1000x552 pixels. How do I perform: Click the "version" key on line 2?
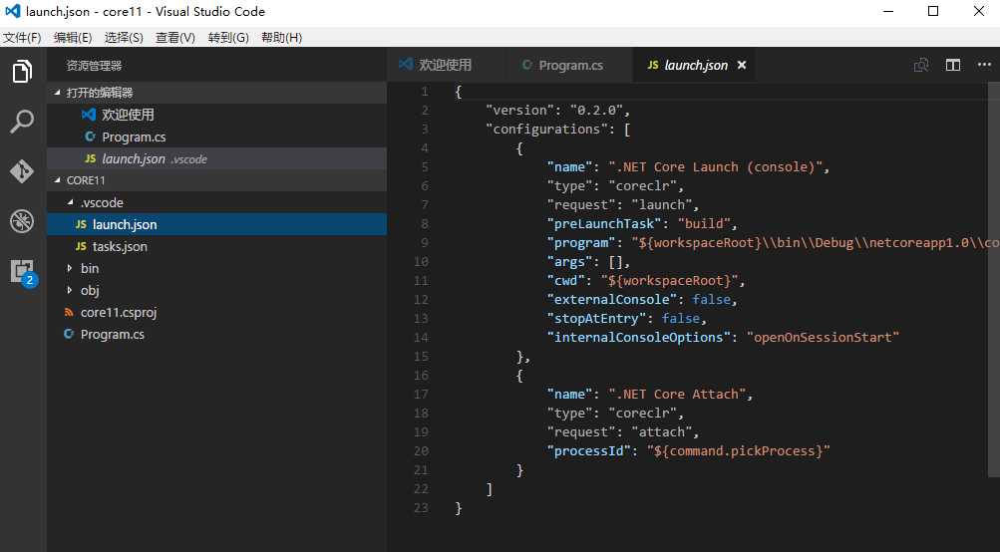pos(519,111)
